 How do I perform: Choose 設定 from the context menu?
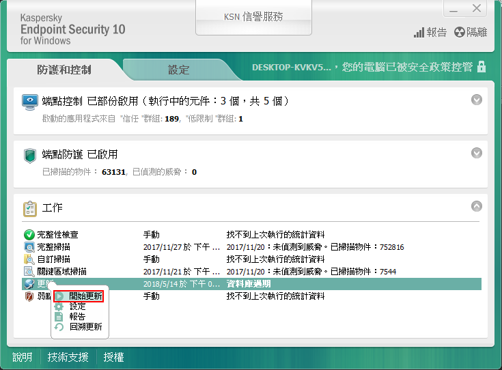(x=77, y=307)
